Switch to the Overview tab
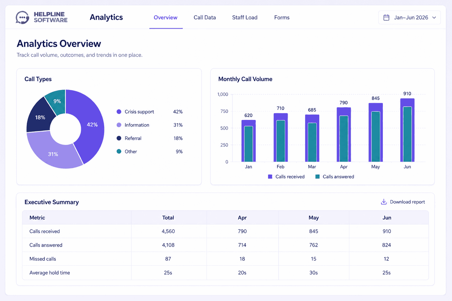Viewport: 452px width, 301px height. tap(166, 18)
